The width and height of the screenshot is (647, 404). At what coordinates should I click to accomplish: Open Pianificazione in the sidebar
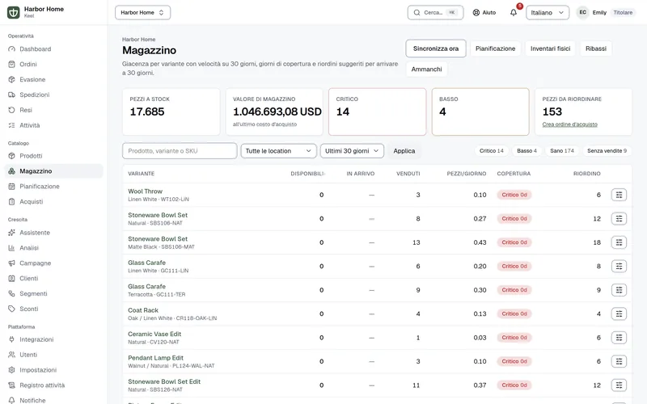(53, 187)
